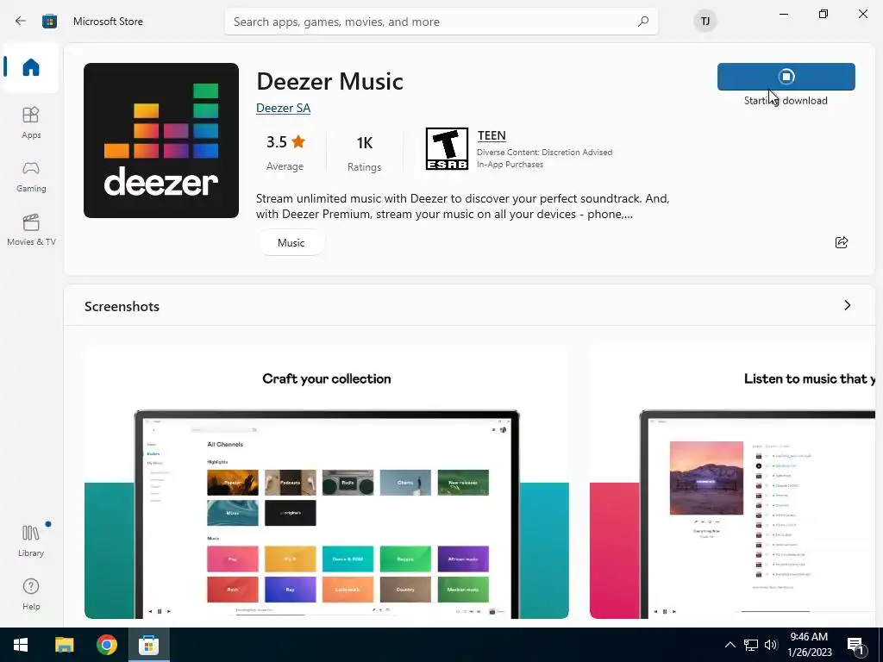Minimize the Microsoft Store window
This screenshot has width=883, height=662.
coord(783,14)
